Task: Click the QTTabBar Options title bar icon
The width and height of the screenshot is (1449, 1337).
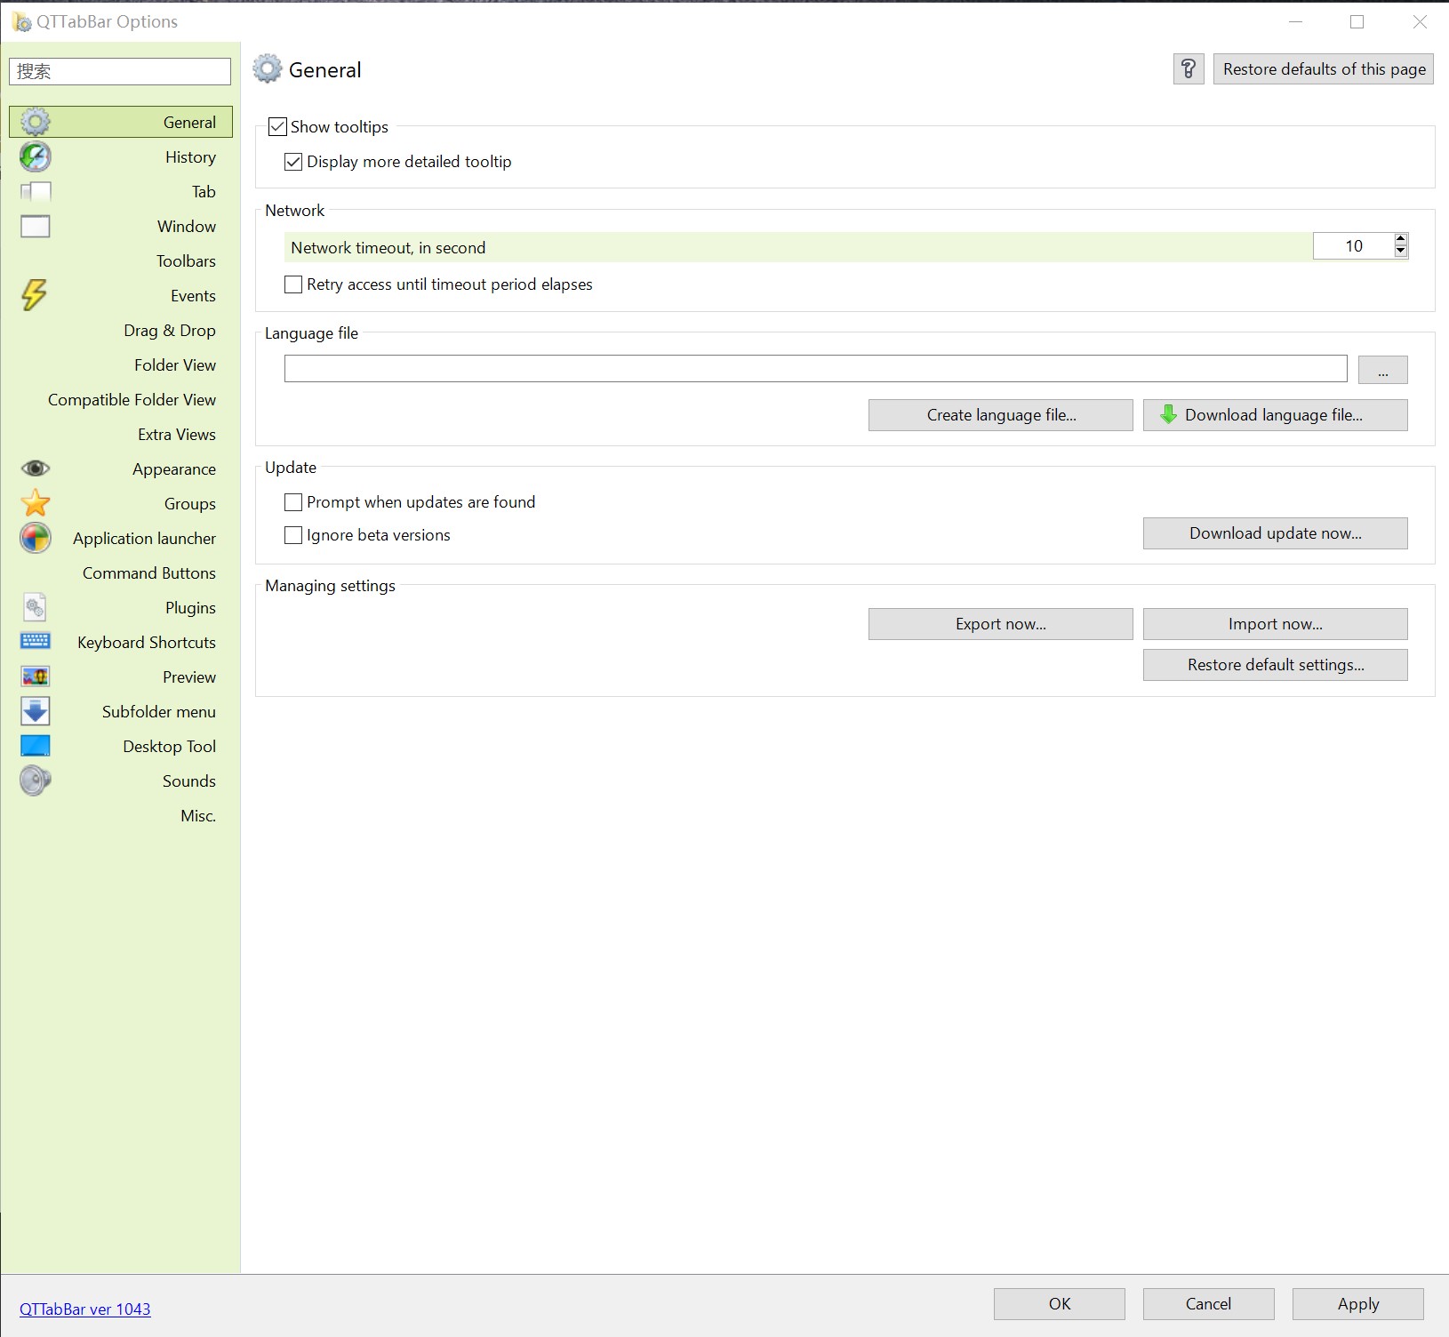Action: [21, 21]
